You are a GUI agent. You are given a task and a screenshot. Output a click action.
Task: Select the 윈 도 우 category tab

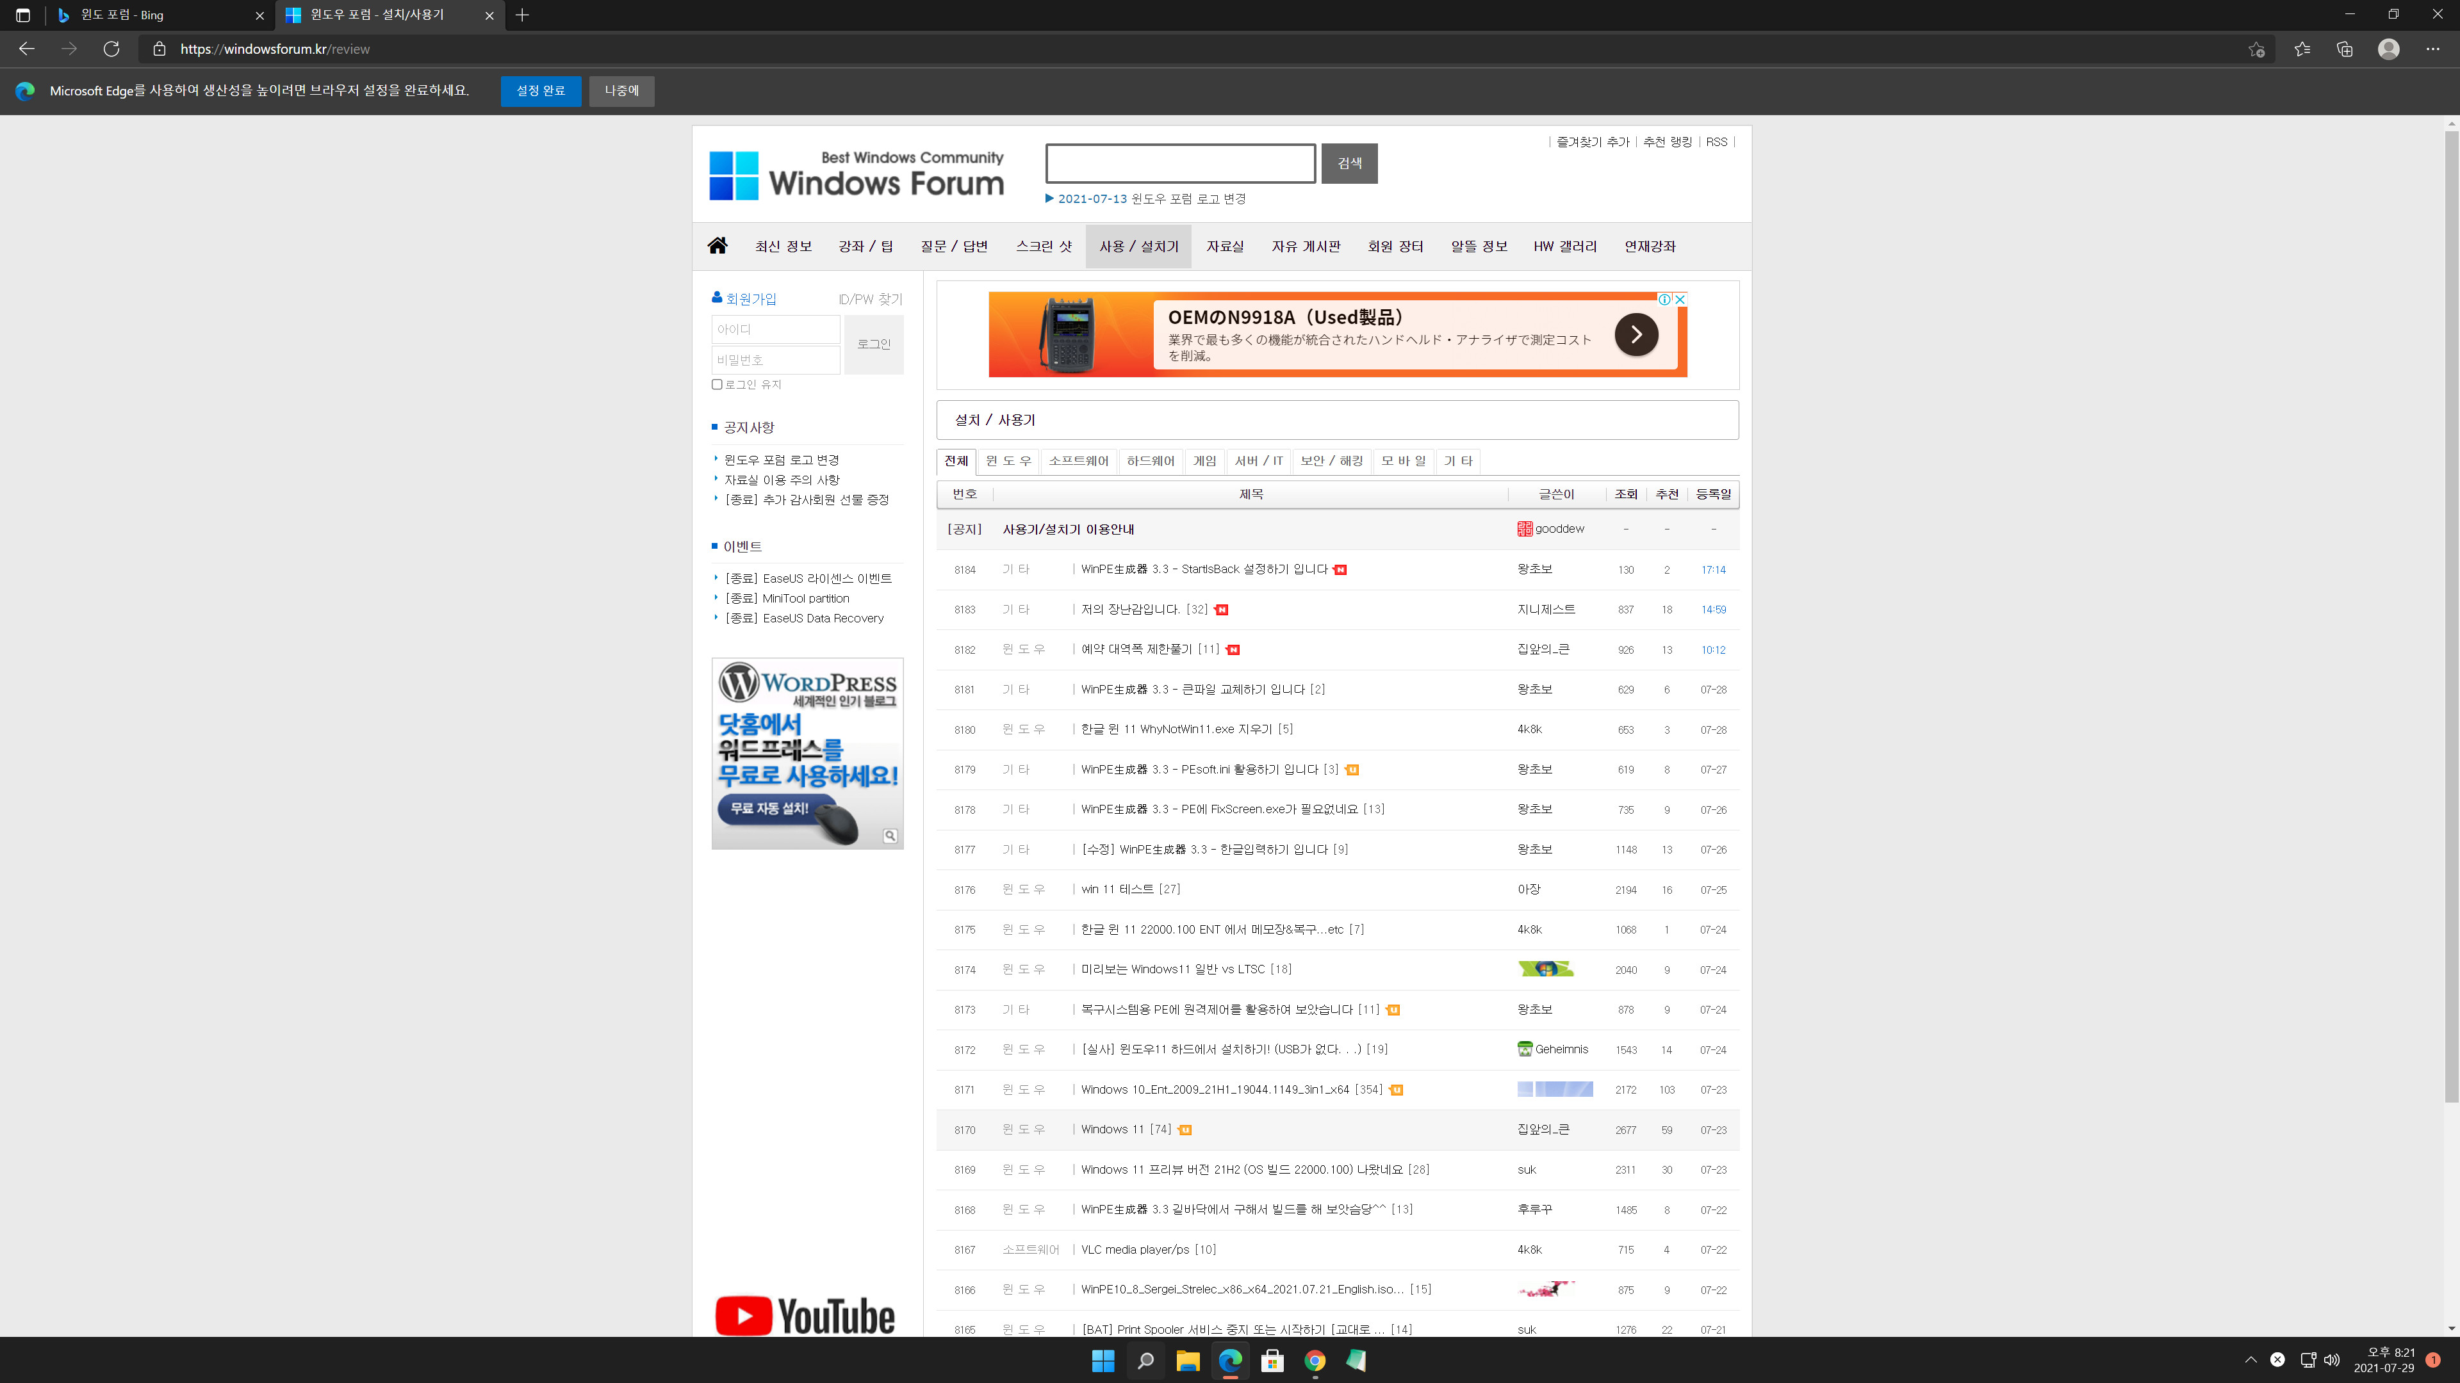(x=1008, y=461)
